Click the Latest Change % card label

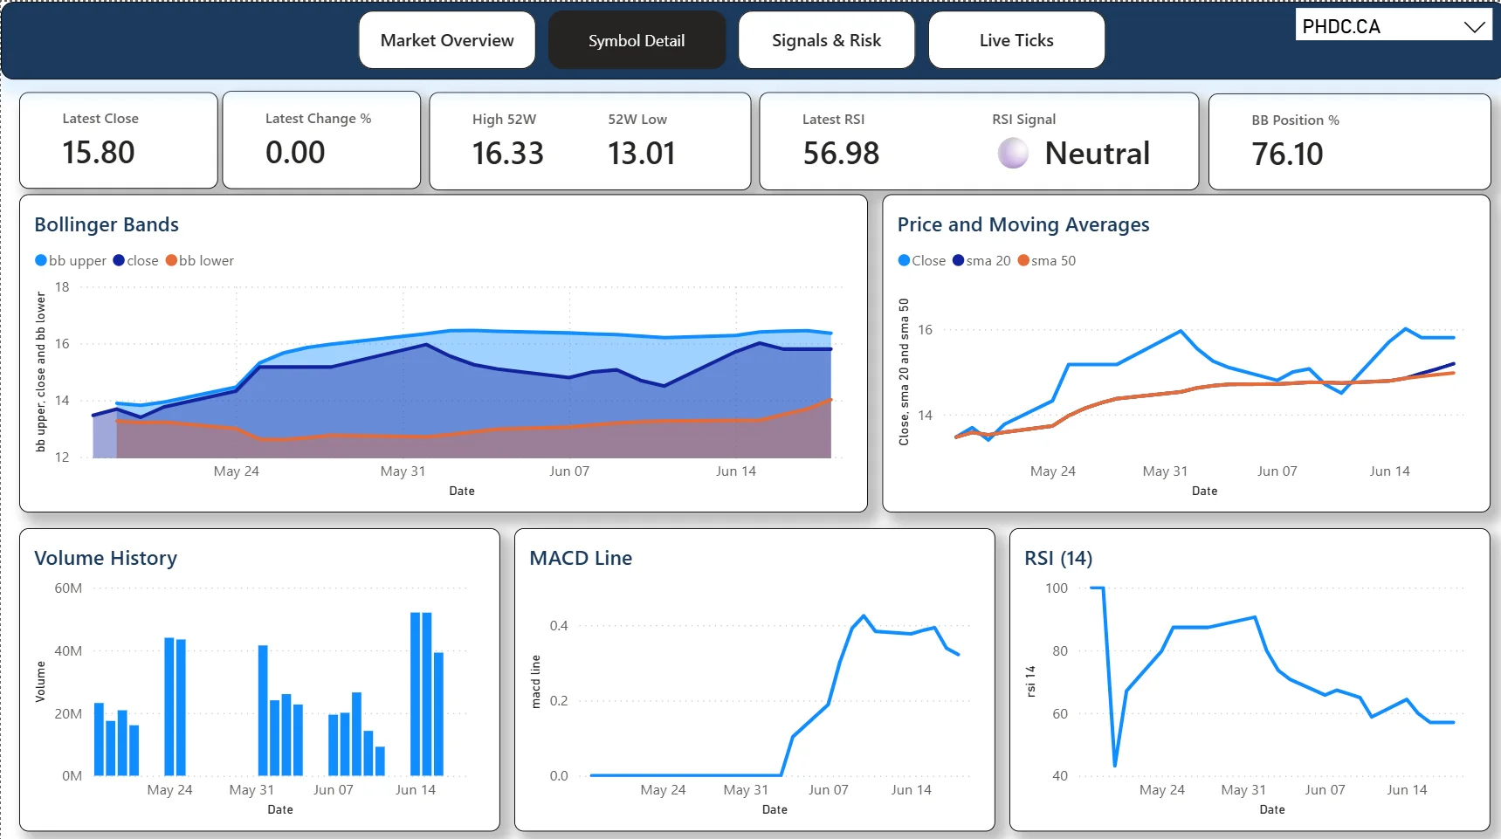click(x=318, y=119)
